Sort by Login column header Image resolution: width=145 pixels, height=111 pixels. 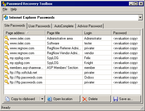[x=97, y=33]
